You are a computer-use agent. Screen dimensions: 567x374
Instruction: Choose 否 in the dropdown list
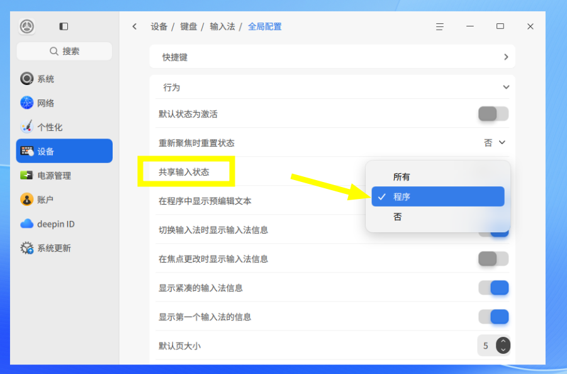[x=438, y=217]
